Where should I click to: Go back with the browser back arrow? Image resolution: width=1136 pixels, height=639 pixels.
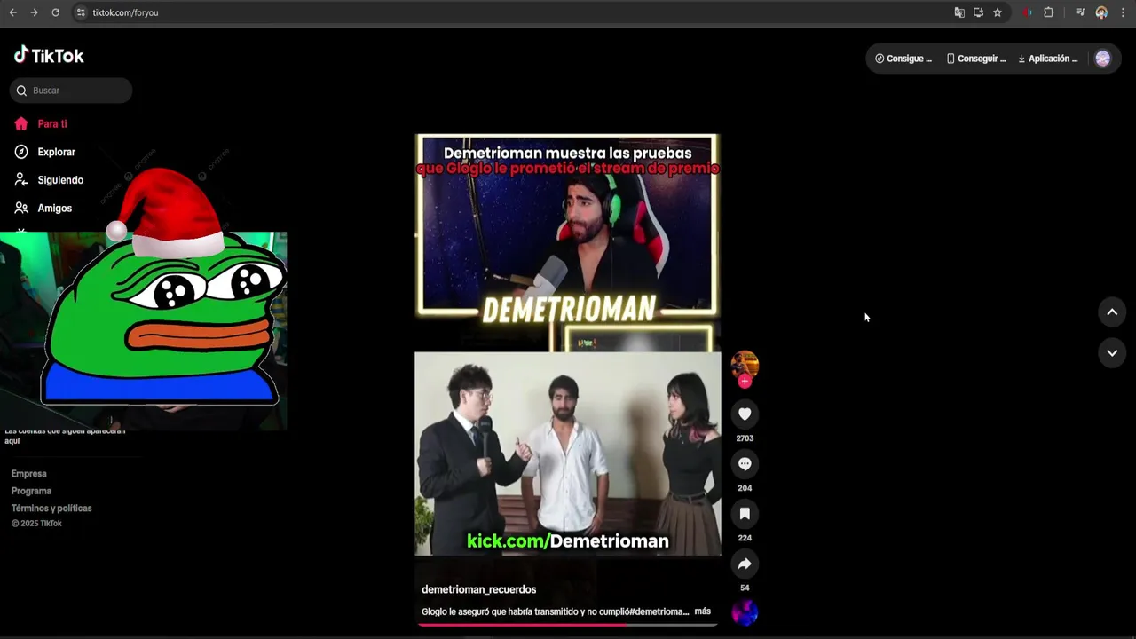(12, 12)
